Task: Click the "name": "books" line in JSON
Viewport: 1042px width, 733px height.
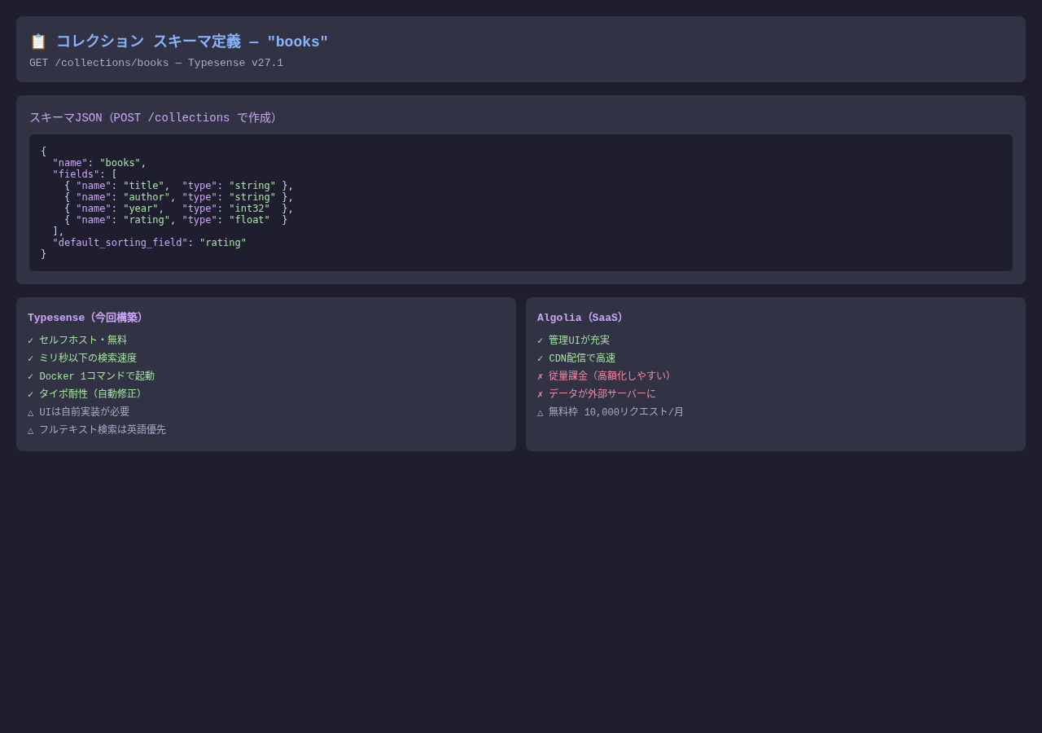Action: 99,163
